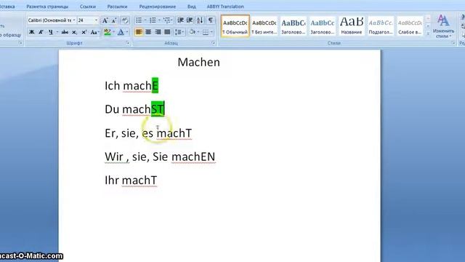This screenshot has height=262, width=465.
Task: Decrease font size with shrink font icon
Action: click(x=114, y=20)
